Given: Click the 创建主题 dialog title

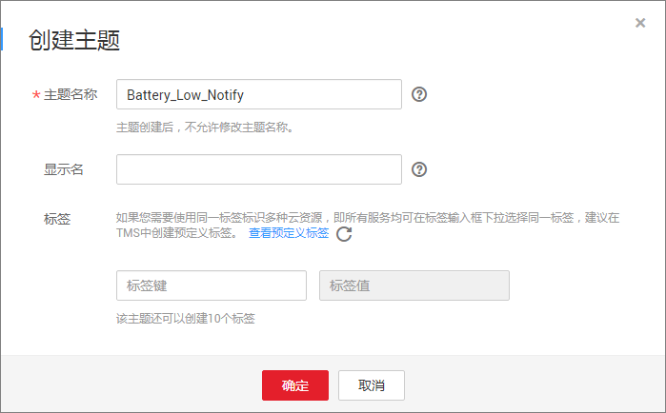Looking at the screenshot, I should pyautogui.click(x=74, y=40).
